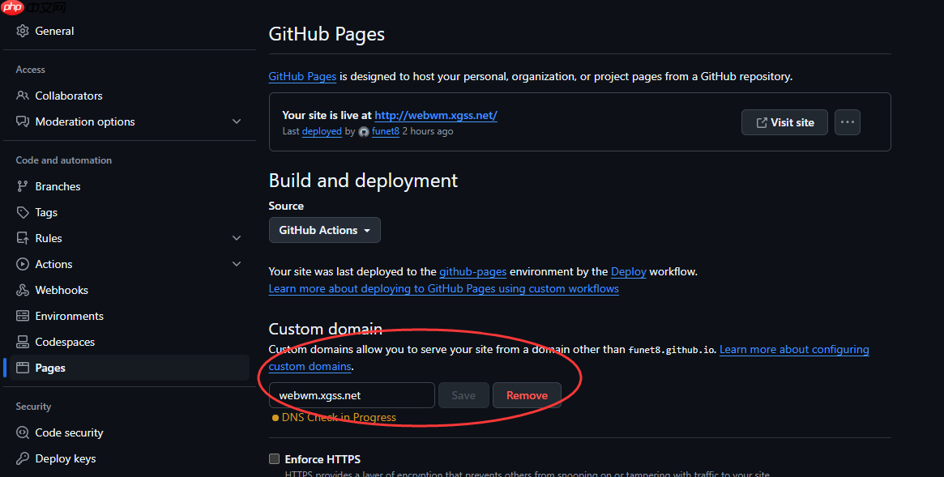Expand the Moderation options chevron
The width and height of the screenshot is (944, 477).
(x=237, y=121)
